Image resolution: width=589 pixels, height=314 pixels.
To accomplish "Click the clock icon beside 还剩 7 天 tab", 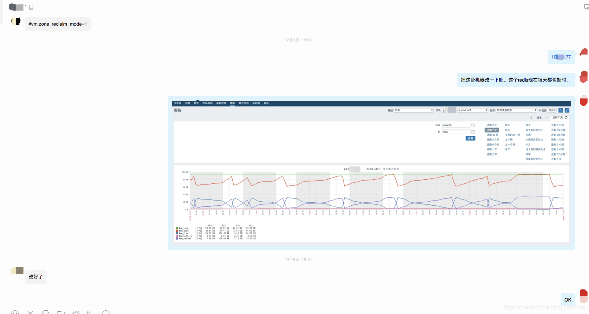I will tap(566, 118).
